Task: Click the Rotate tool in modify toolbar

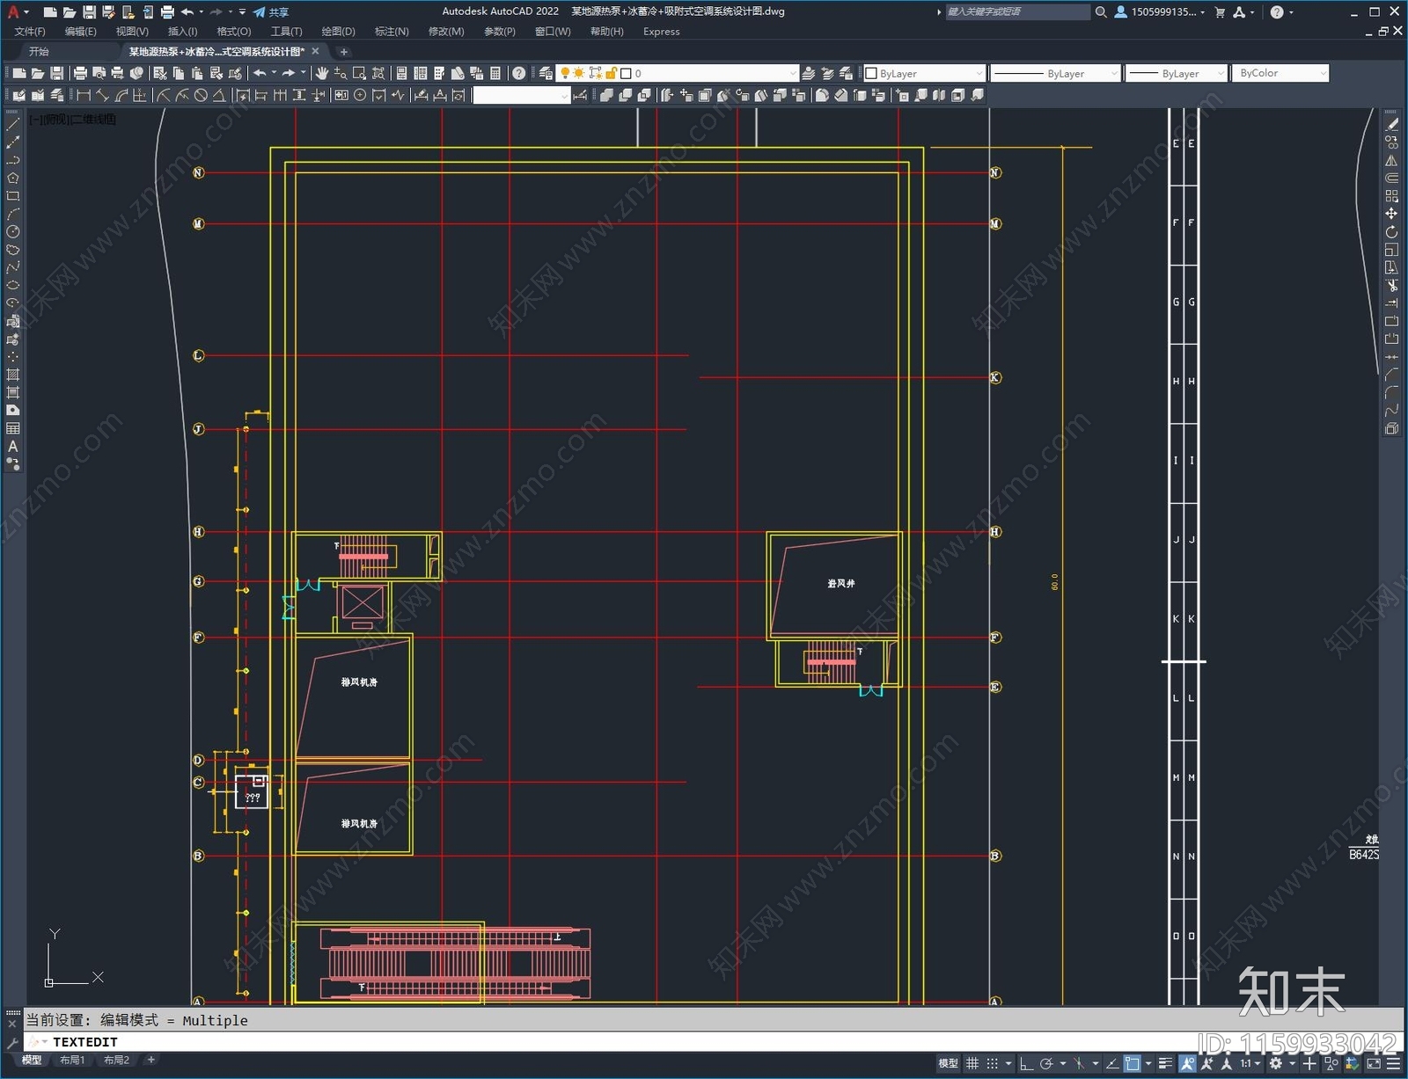Action: click(x=1391, y=232)
